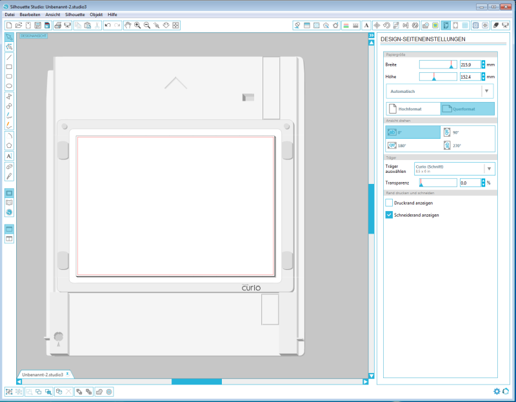Uncheck Schneiderand anzeigen checkbox

click(x=389, y=215)
